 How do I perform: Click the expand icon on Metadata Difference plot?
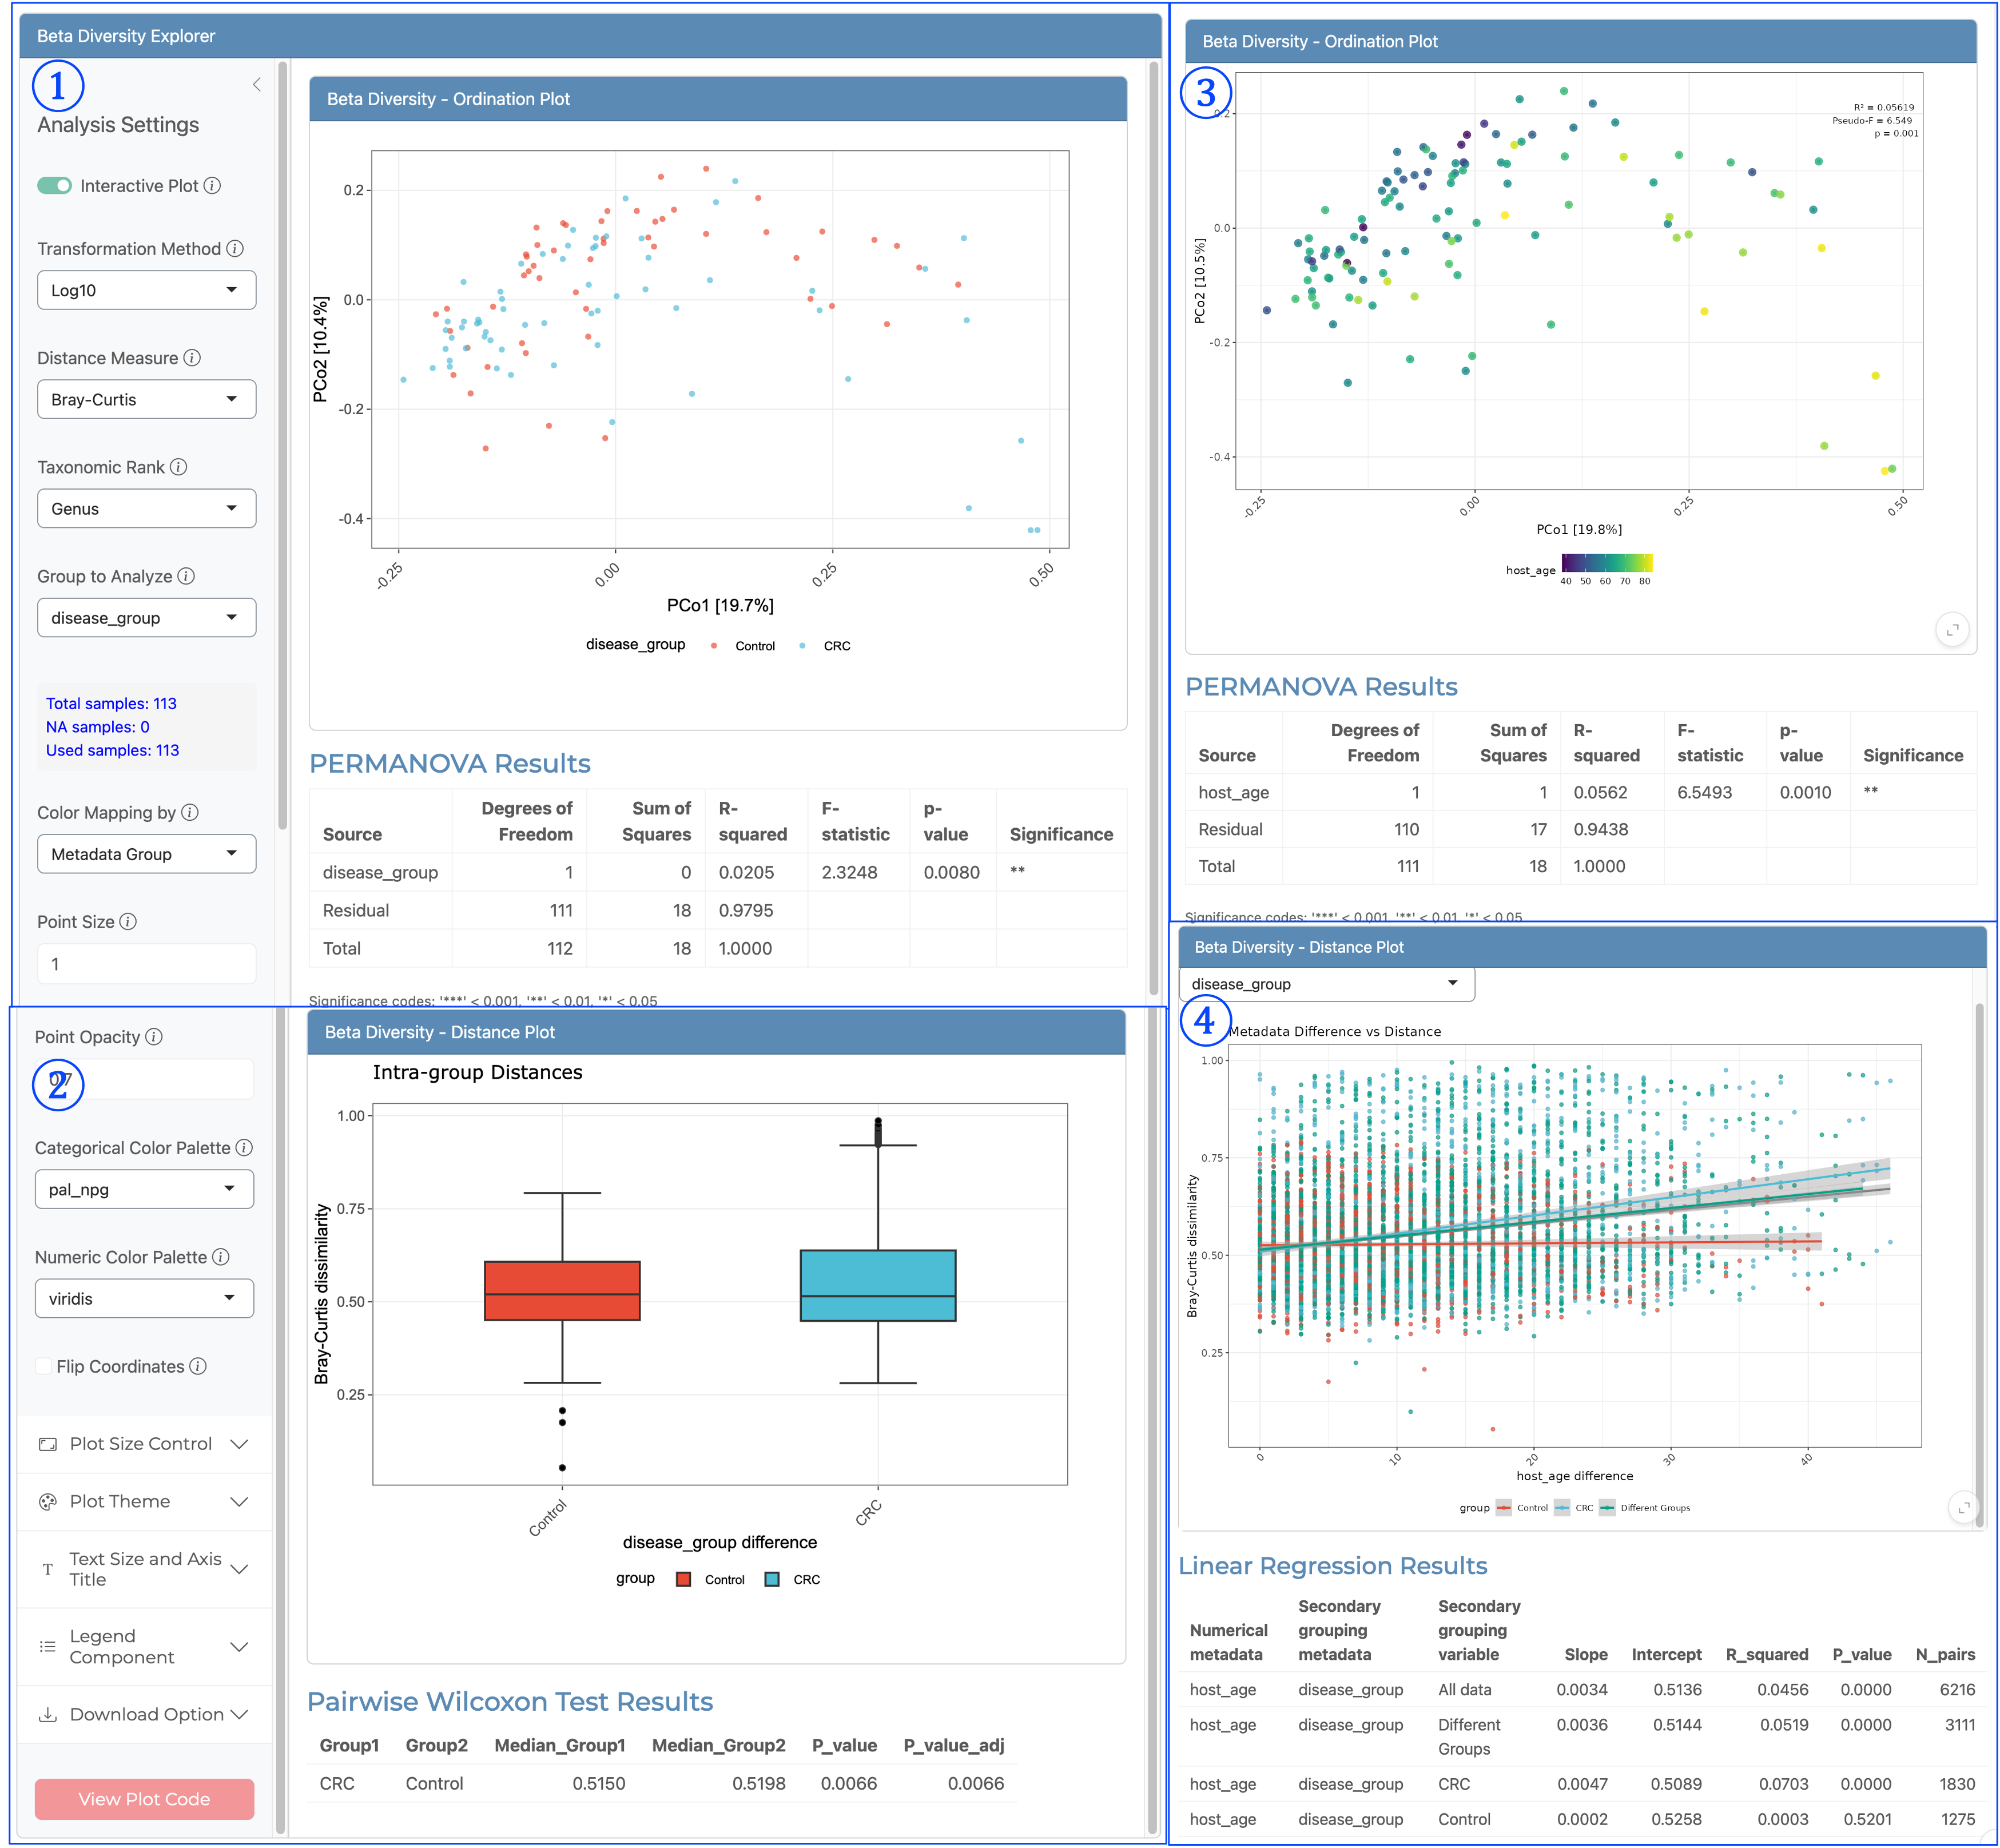point(1964,1508)
